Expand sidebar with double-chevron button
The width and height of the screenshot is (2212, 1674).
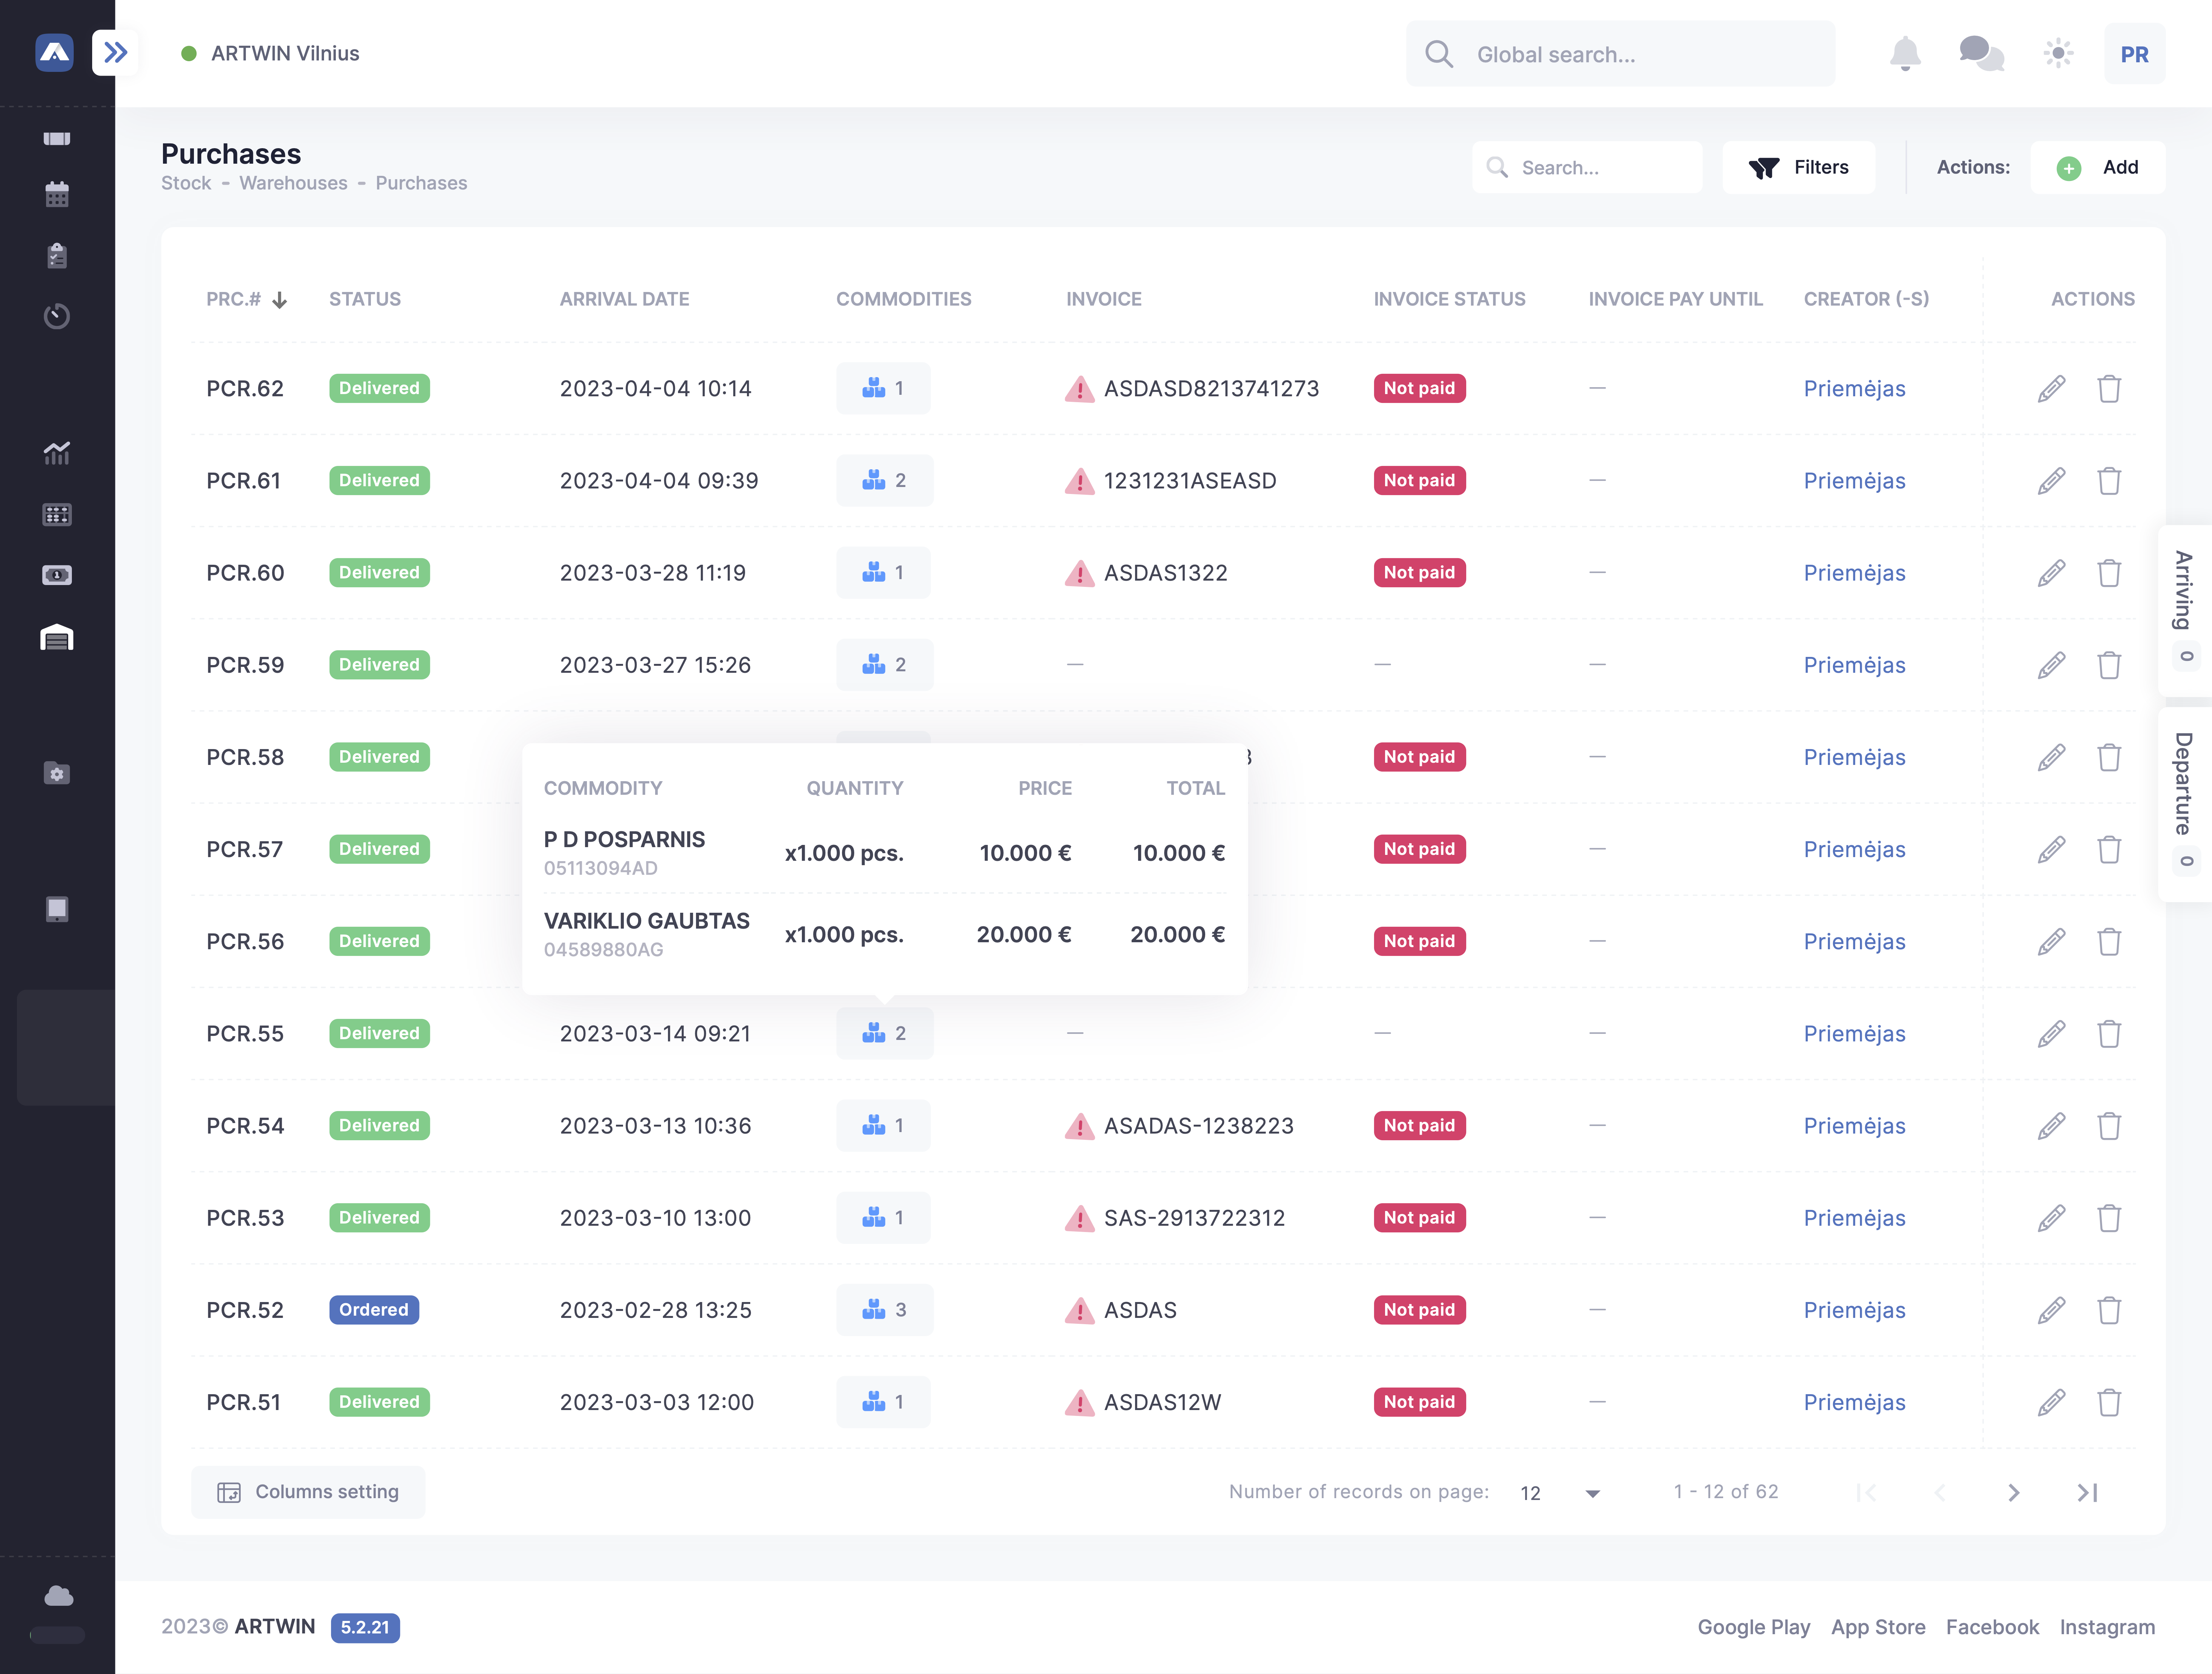[x=115, y=53]
